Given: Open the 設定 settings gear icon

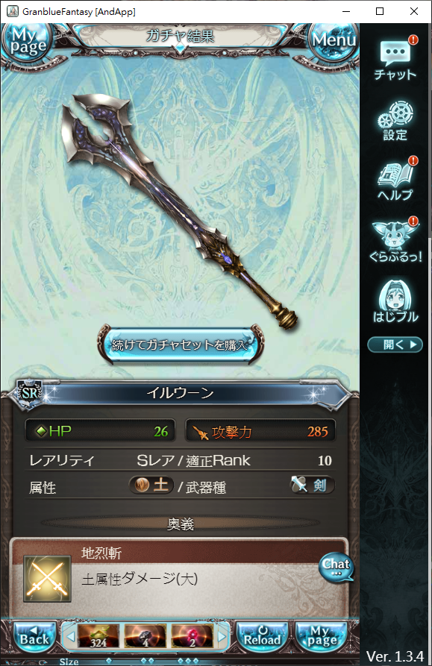Looking at the screenshot, I should (x=395, y=121).
